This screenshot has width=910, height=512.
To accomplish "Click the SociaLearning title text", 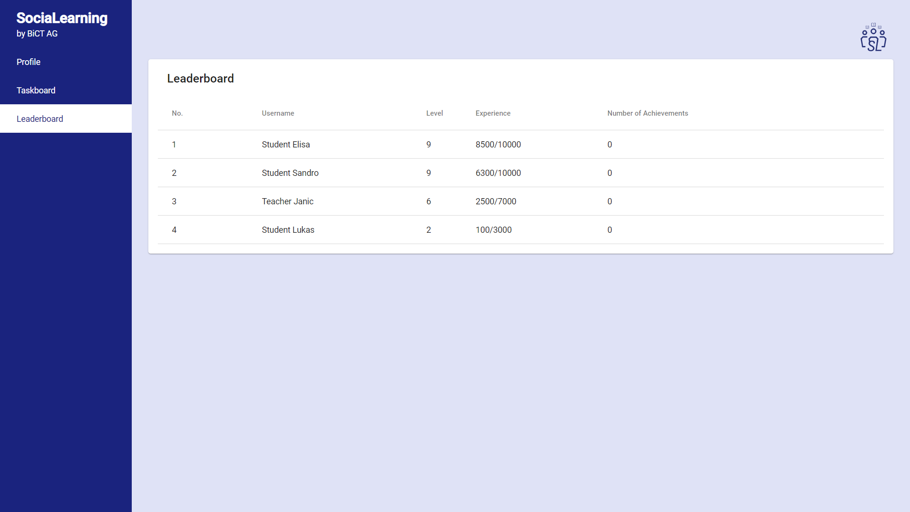I will 62,18.
